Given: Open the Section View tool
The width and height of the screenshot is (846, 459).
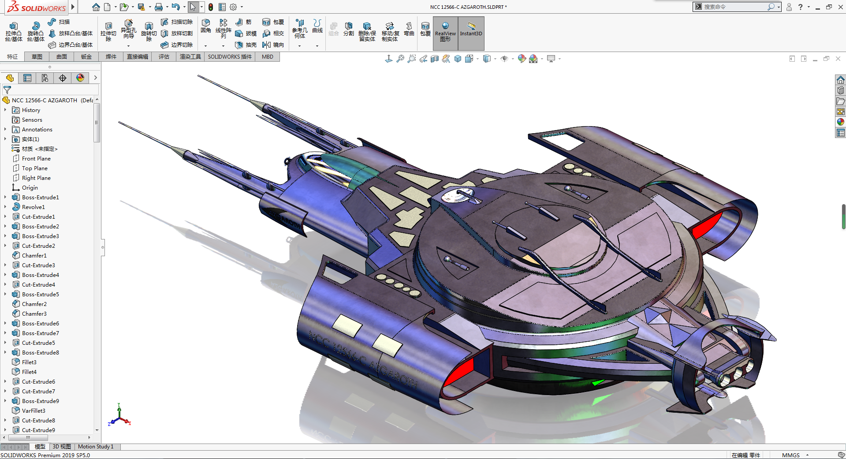Looking at the screenshot, I should click(x=435, y=59).
